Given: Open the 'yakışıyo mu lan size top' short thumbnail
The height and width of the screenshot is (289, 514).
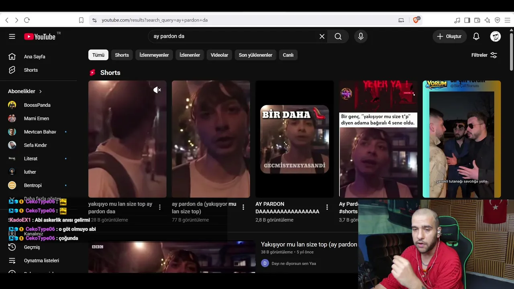Looking at the screenshot, I should pos(127,139).
